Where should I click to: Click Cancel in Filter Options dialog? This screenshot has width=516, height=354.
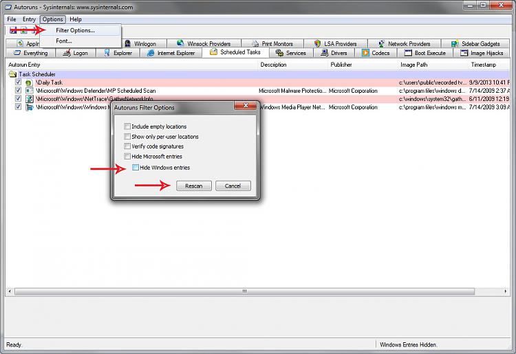pos(233,186)
